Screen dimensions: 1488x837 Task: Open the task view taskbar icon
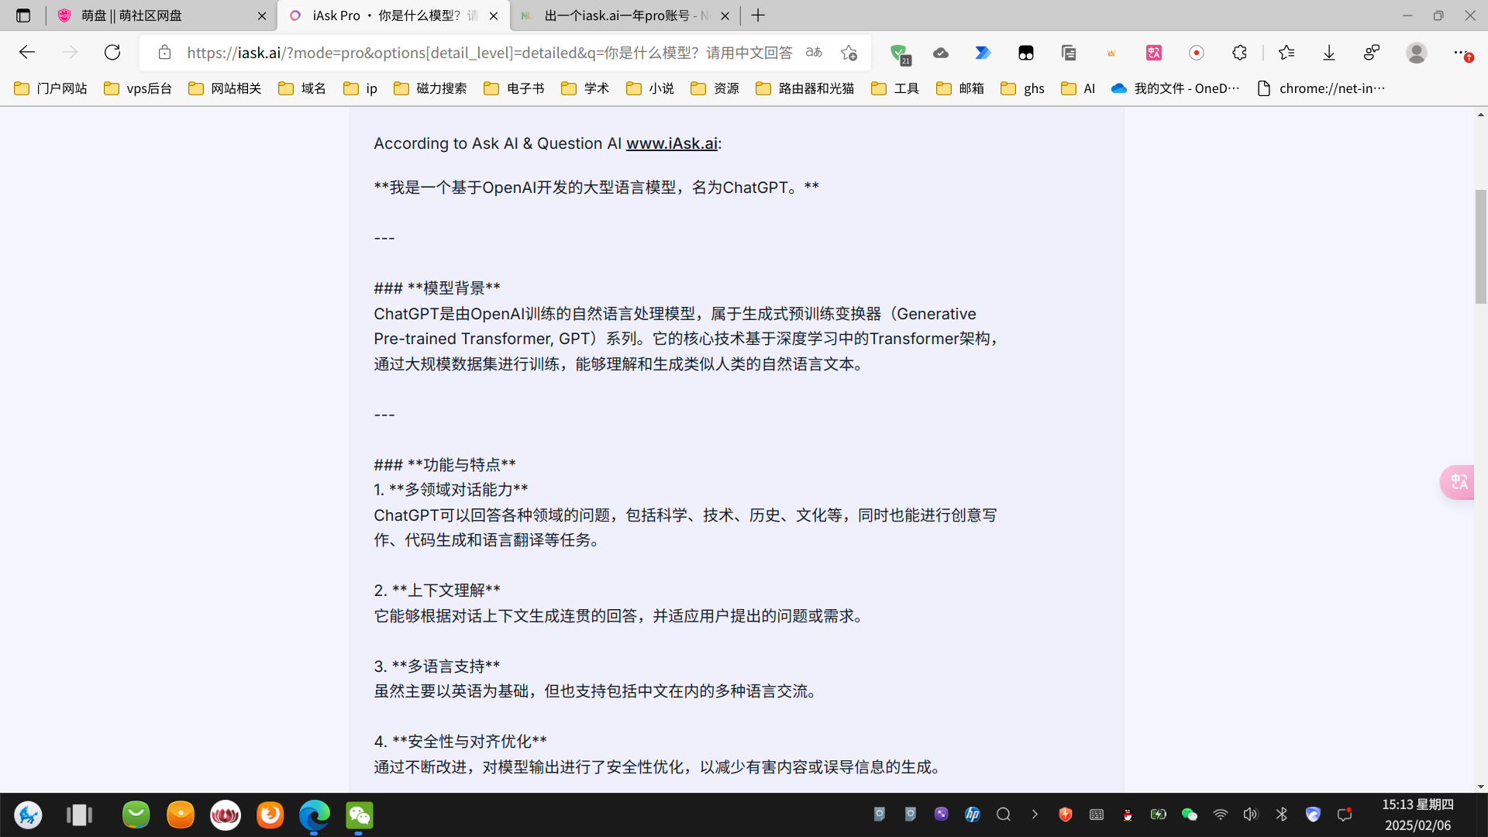pos(79,815)
